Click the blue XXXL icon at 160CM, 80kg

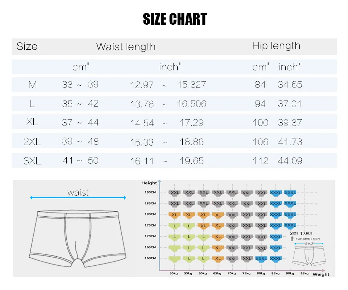point(261,259)
